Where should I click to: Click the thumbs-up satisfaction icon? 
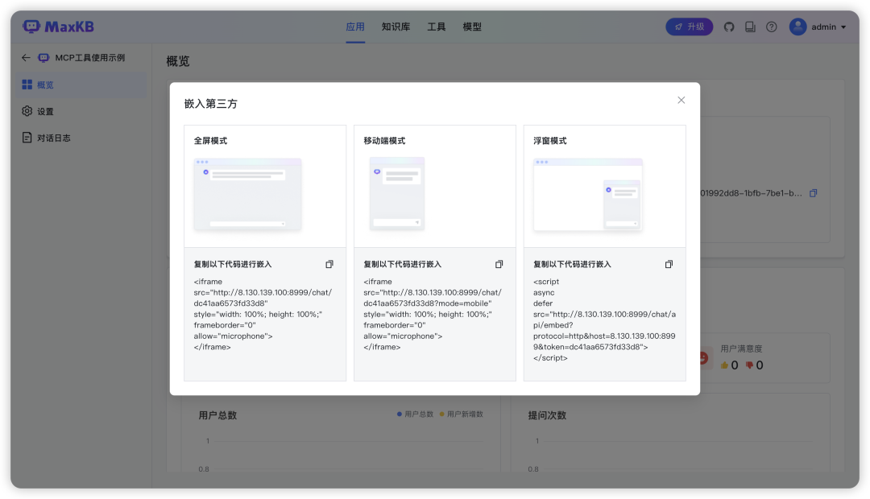coord(724,365)
